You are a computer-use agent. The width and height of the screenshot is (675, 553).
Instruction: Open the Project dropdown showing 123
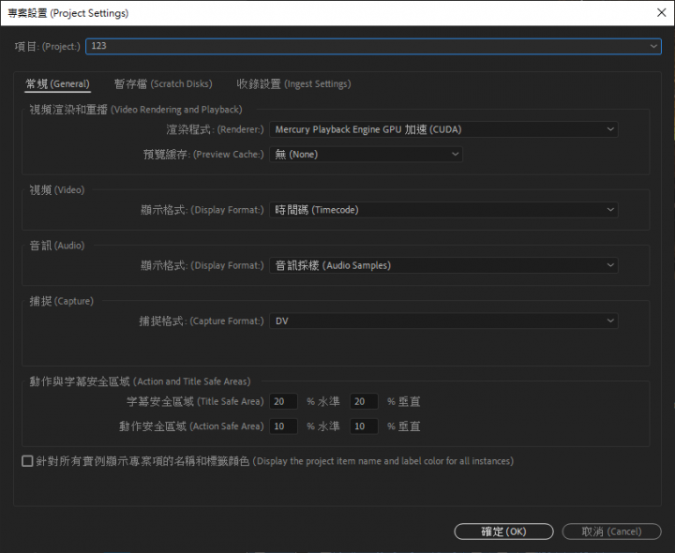373,46
